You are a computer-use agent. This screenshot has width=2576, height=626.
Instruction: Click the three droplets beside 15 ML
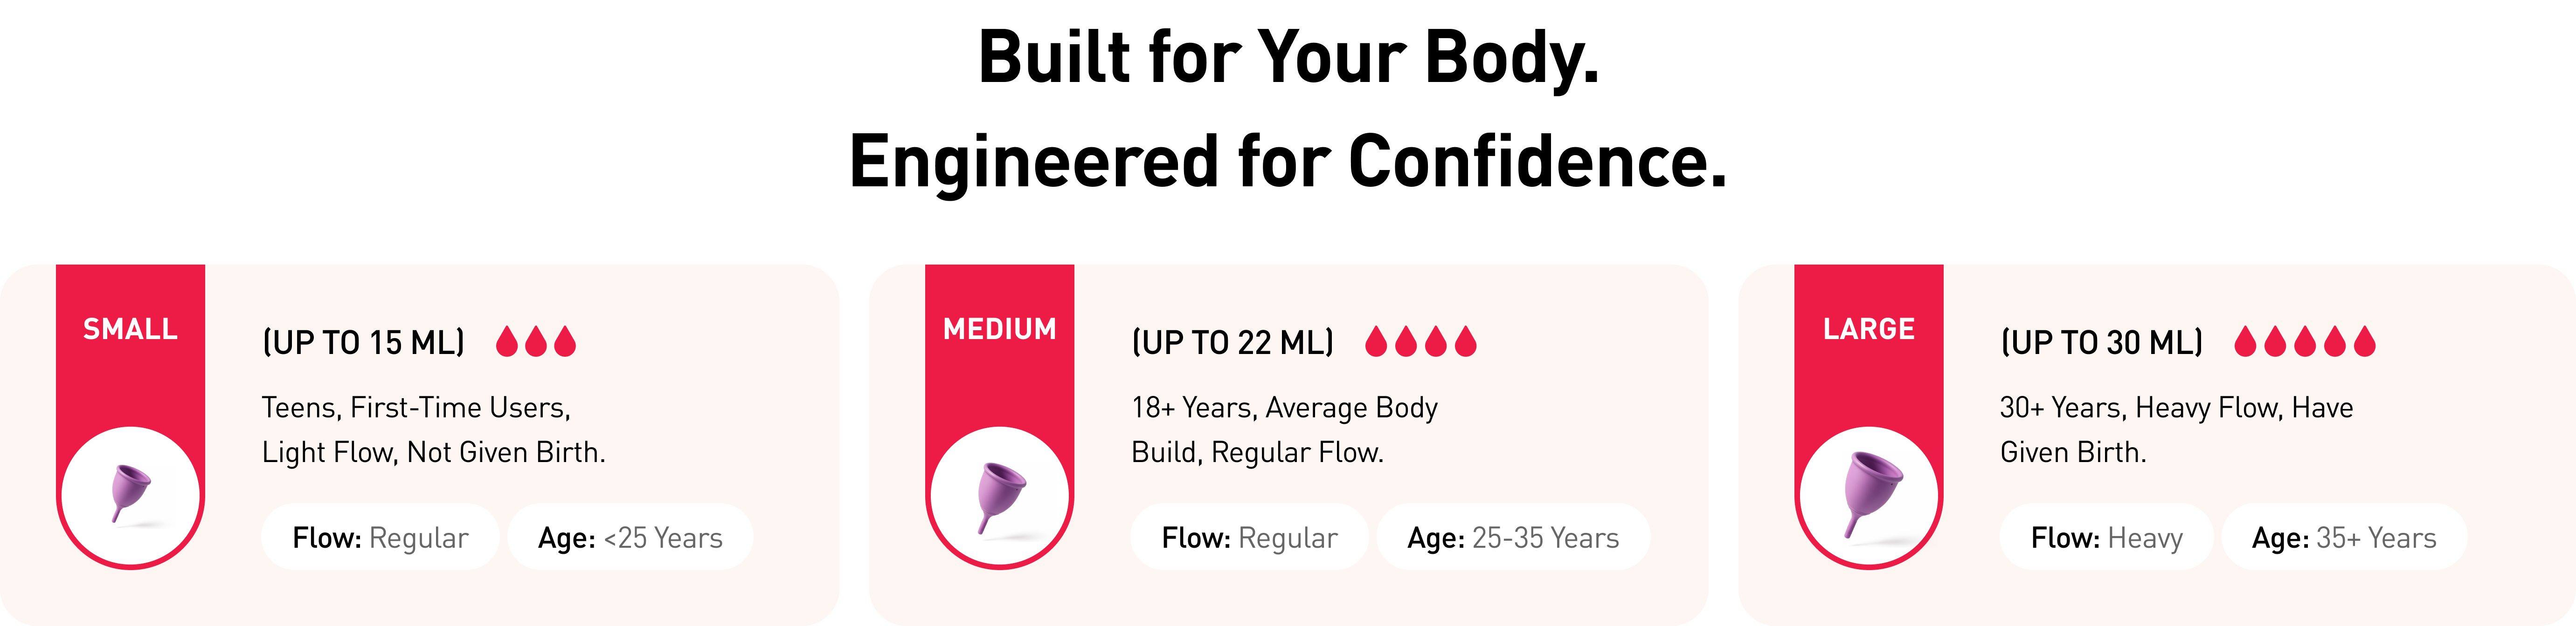(536, 341)
